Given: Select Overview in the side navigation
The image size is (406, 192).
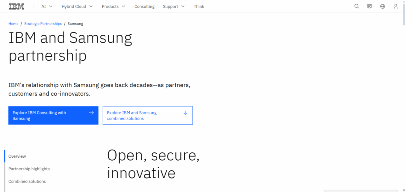Looking at the screenshot, I should point(17,156).
